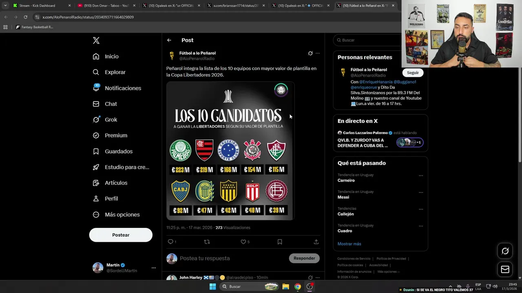This screenshot has height=293, width=522.
Task: Open options for Carneiro trend
Action: click(x=421, y=176)
